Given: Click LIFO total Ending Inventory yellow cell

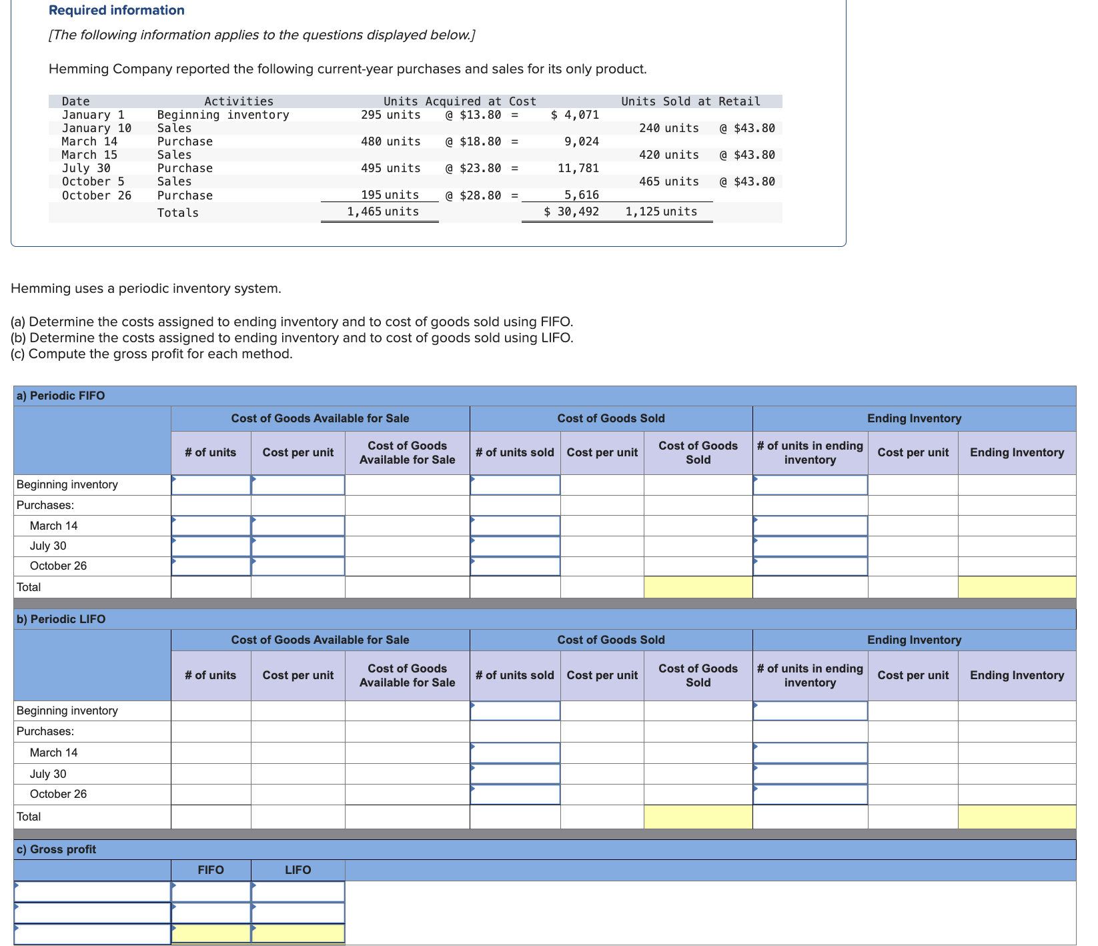Looking at the screenshot, I should click(x=1017, y=817).
